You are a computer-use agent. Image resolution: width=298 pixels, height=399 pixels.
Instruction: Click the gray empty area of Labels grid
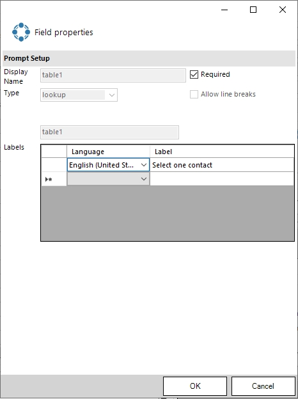(168, 213)
